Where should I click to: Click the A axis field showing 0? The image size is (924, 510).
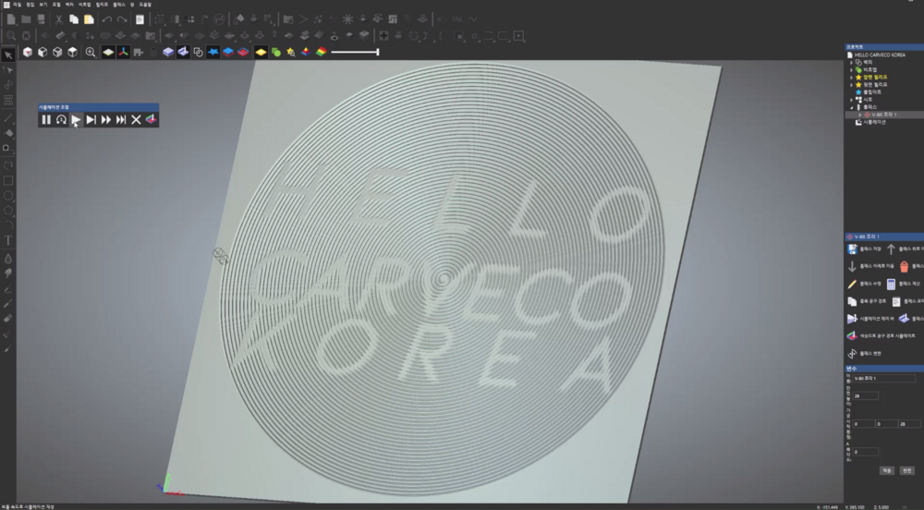866,452
